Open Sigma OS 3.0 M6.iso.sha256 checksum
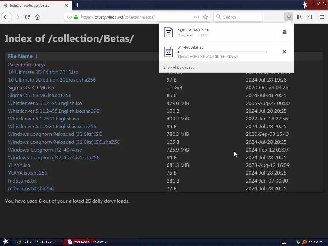This screenshot has height=246, width=328. [x=40, y=95]
